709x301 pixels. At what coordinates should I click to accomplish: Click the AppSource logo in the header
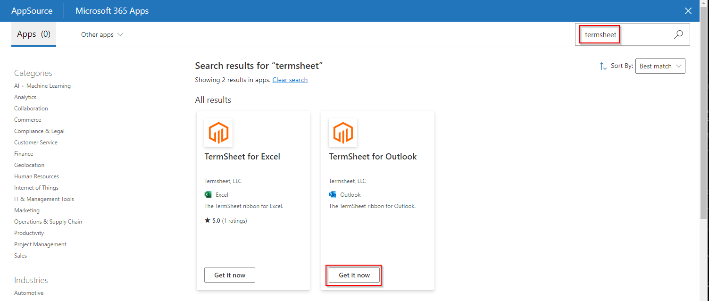tap(32, 10)
